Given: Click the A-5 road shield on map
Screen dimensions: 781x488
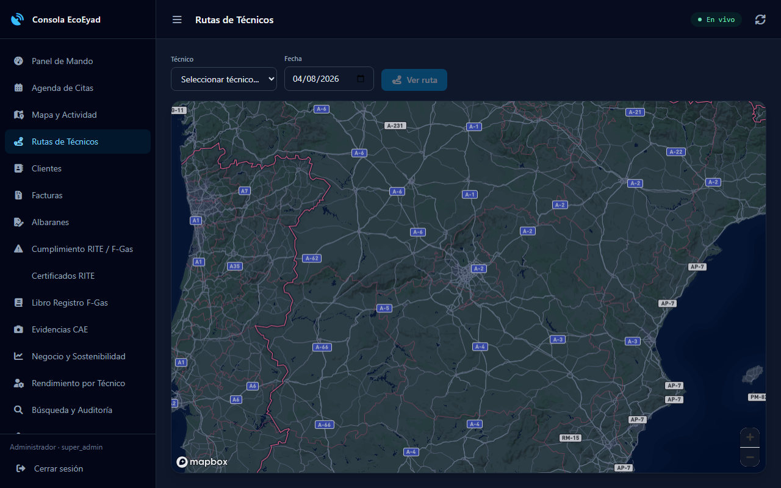Looking at the screenshot, I should coord(384,308).
